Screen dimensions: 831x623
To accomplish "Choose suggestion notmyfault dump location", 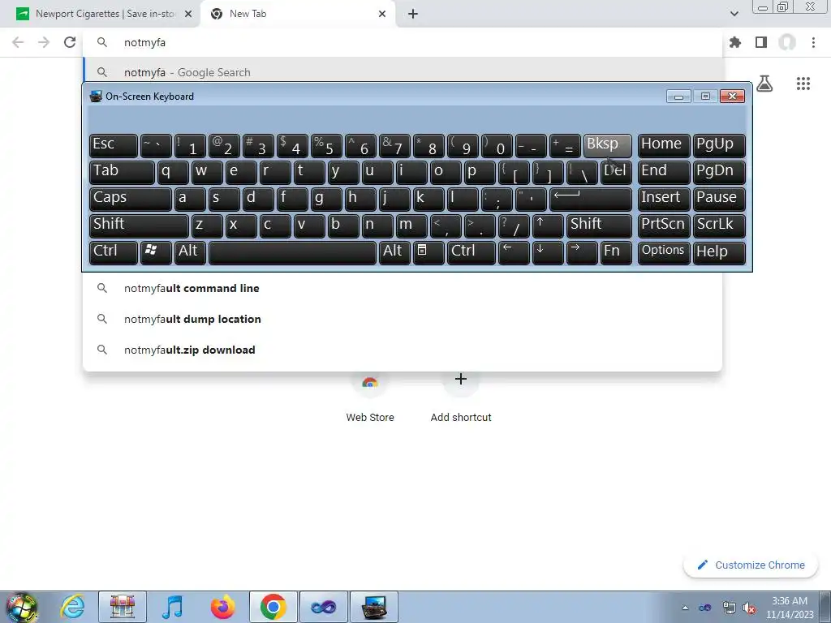I will [403, 319].
